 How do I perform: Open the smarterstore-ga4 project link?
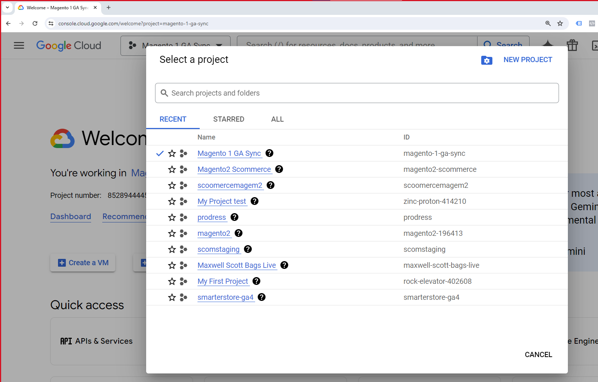[225, 297]
